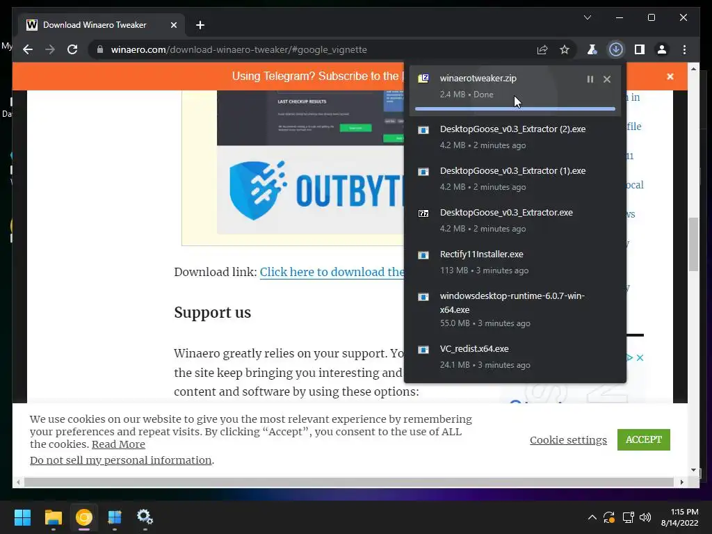Open the tab search chevron
The image size is (712, 534).
[588, 17]
